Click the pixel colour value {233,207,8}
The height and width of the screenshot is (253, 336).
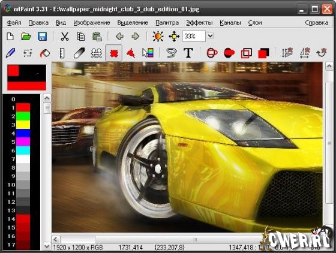[x=169, y=248]
